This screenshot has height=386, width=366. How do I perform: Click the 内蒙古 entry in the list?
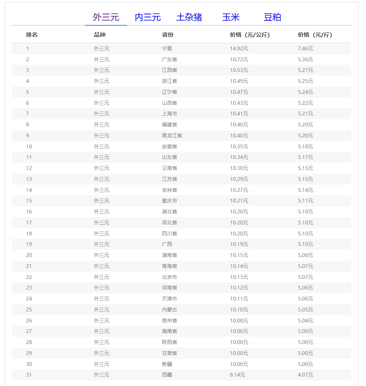point(170,310)
